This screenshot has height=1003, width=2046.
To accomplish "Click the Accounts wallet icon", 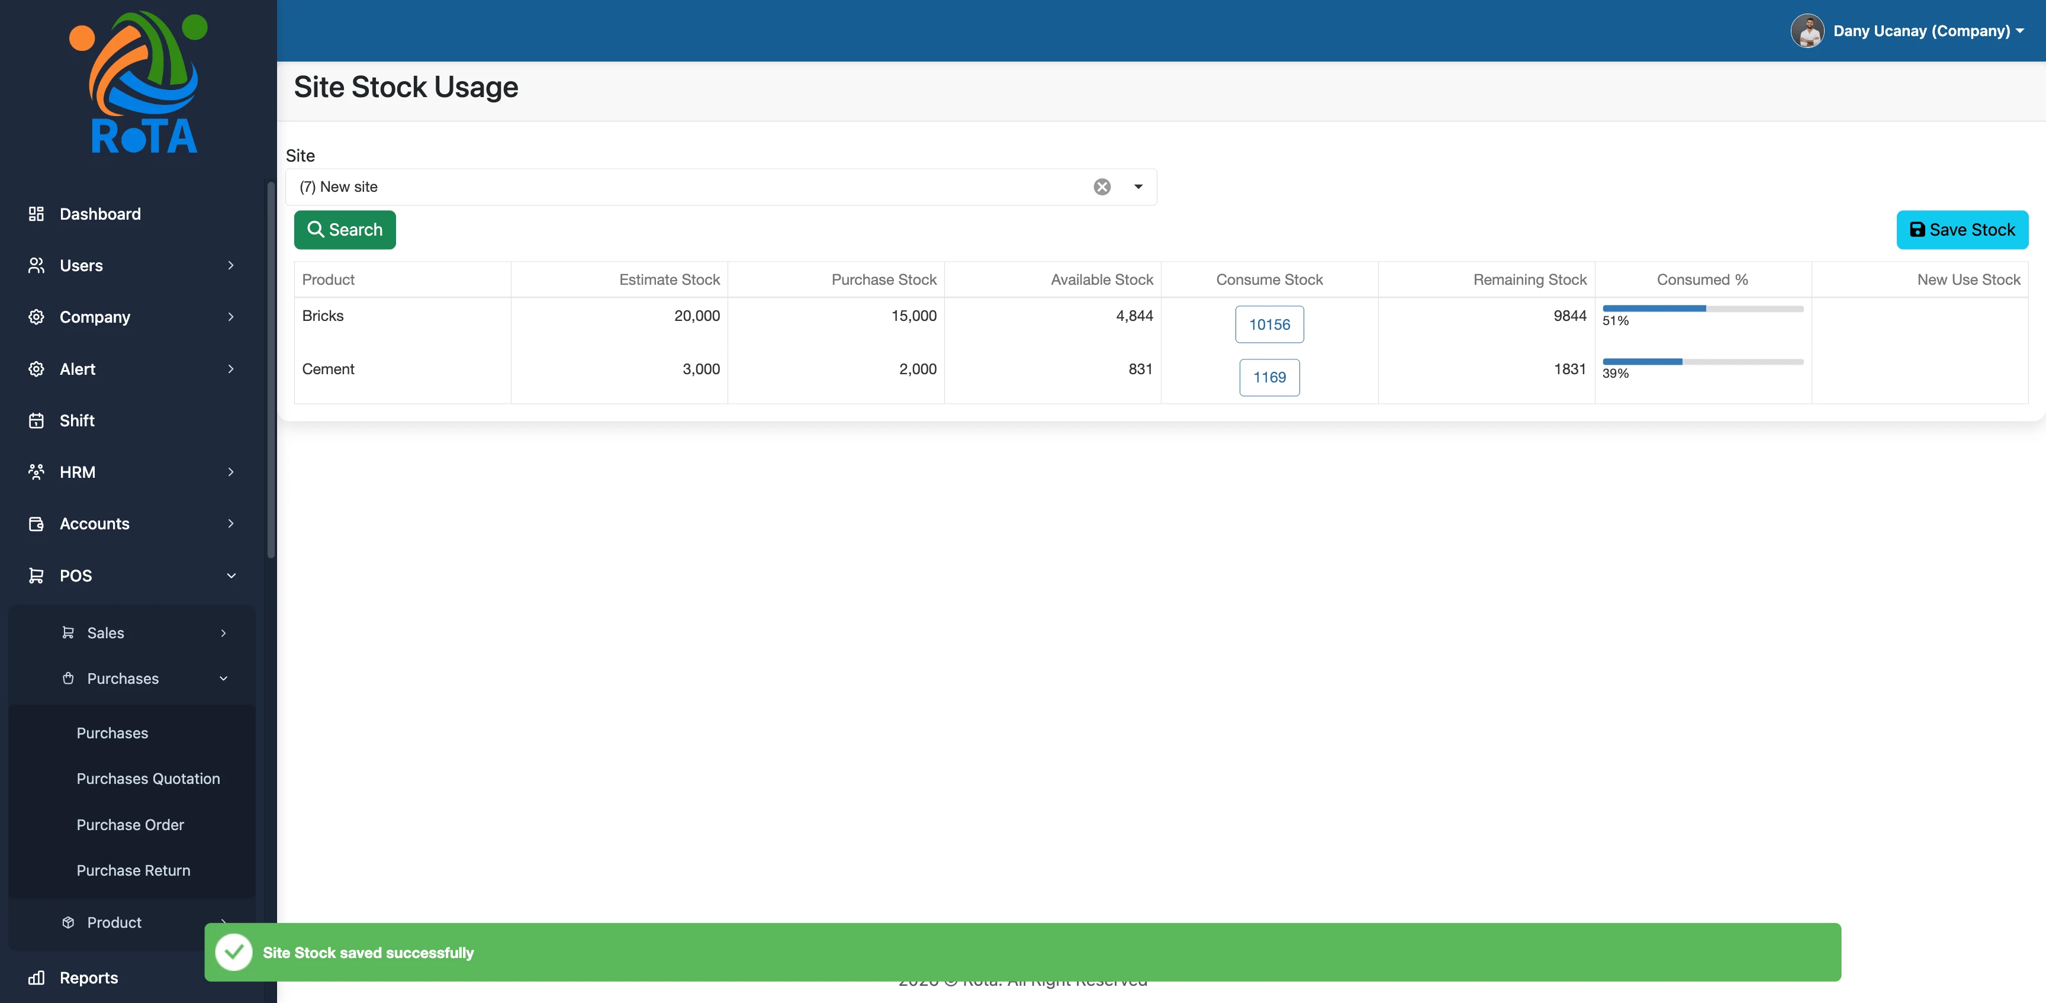I will pos(36,523).
